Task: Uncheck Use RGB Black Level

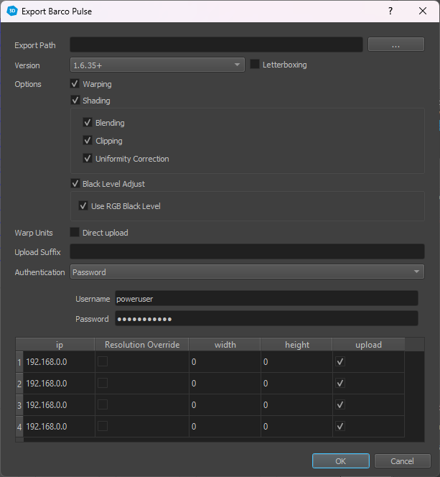Action: pyautogui.click(x=84, y=206)
